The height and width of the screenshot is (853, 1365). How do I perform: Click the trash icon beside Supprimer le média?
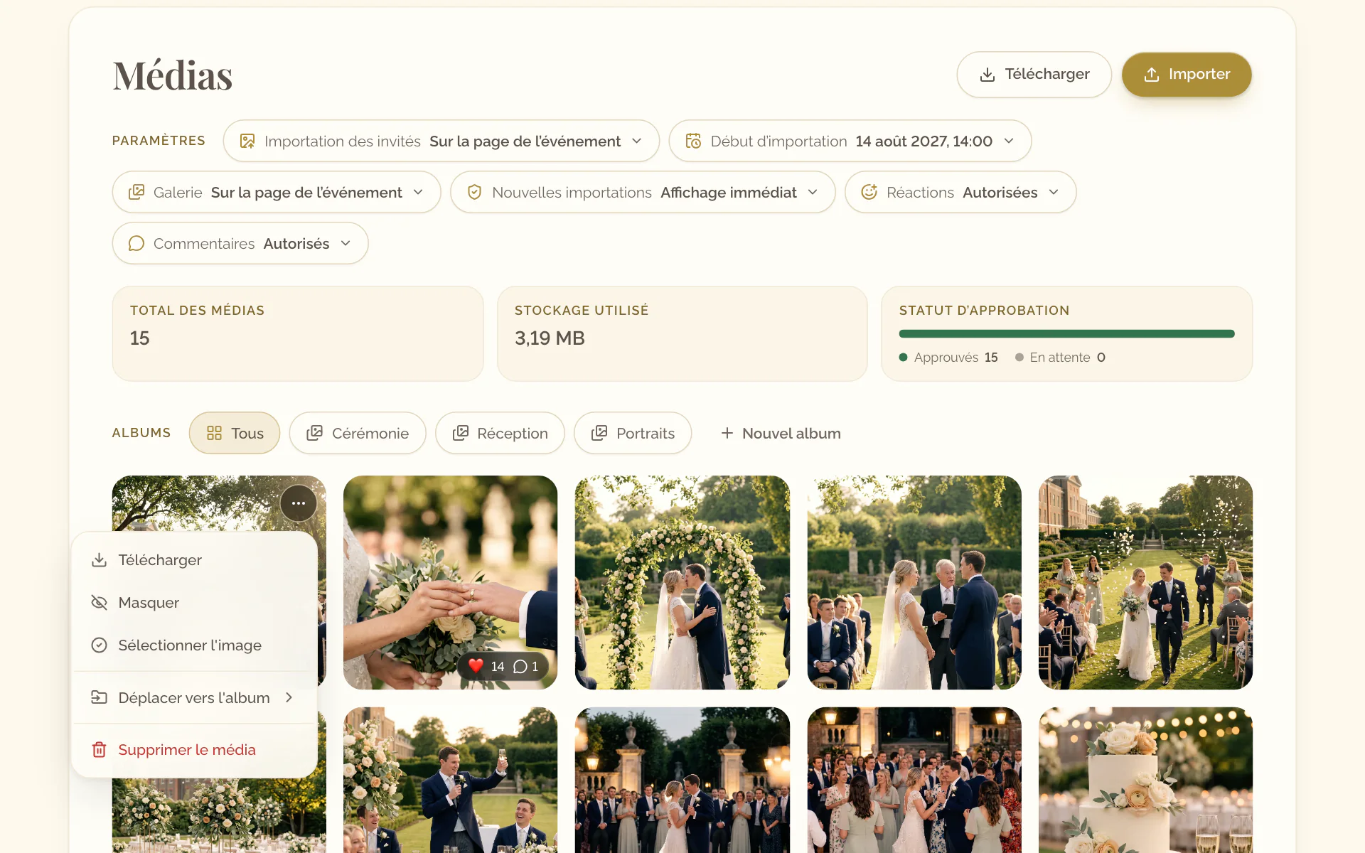pyautogui.click(x=100, y=749)
